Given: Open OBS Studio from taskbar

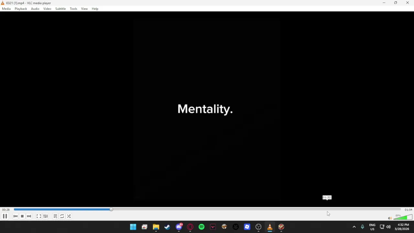Looking at the screenshot, I should click(258, 227).
